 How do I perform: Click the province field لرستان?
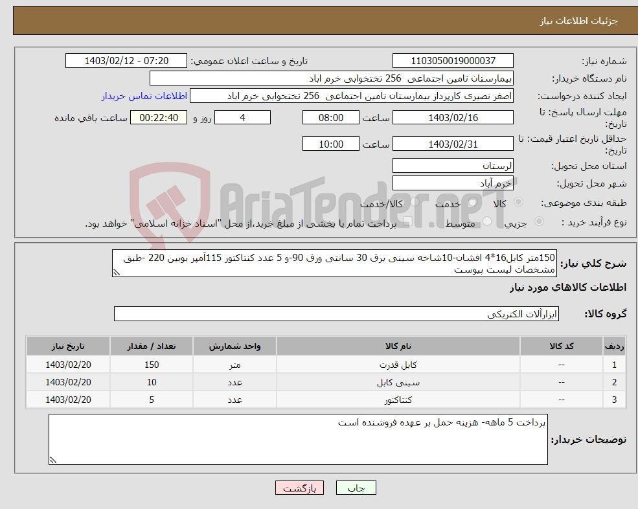pos(453,166)
